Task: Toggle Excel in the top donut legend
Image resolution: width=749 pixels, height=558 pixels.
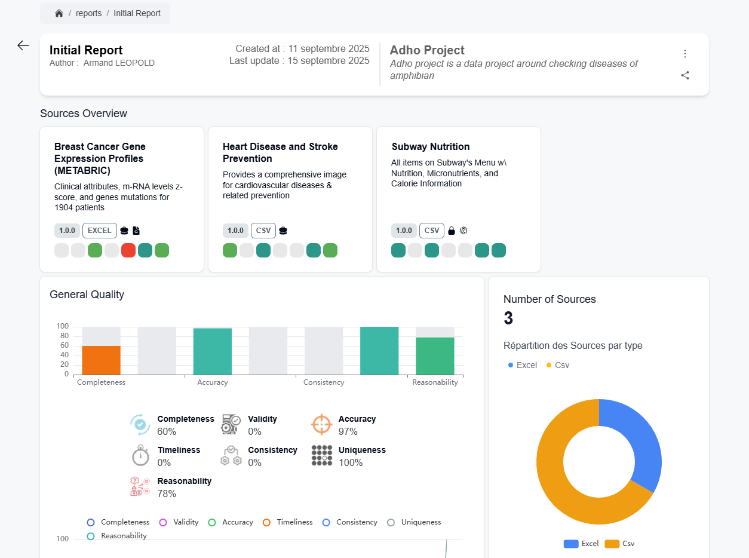Action: pyautogui.click(x=523, y=365)
